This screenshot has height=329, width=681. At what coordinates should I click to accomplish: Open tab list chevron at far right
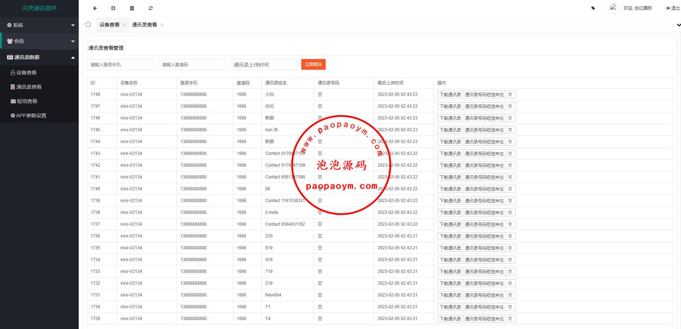[678, 25]
